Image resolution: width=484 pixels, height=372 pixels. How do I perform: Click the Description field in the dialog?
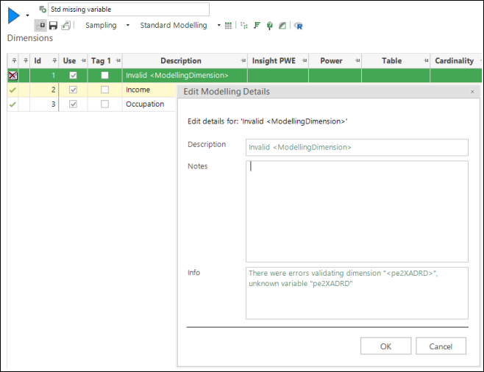tap(357, 147)
